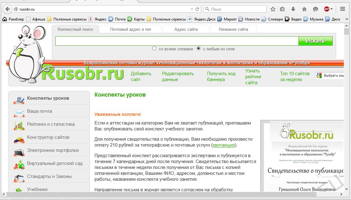Go to the browser home page icon
Viewport: 351px width, 200px height.
click(304, 9)
